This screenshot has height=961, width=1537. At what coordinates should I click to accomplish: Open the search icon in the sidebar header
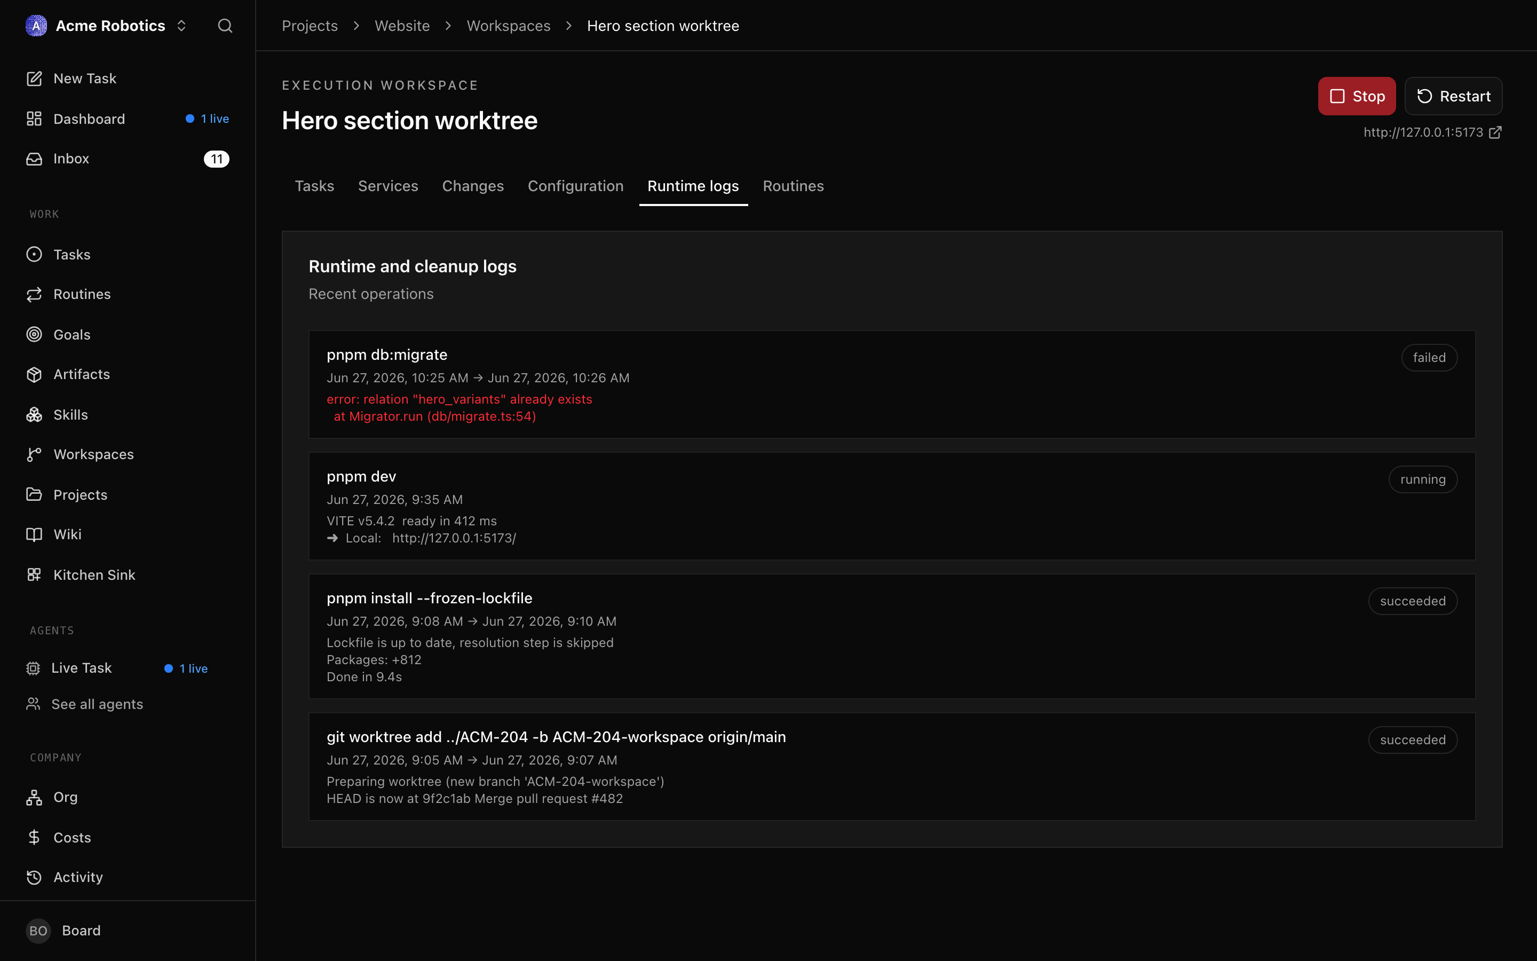225,26
